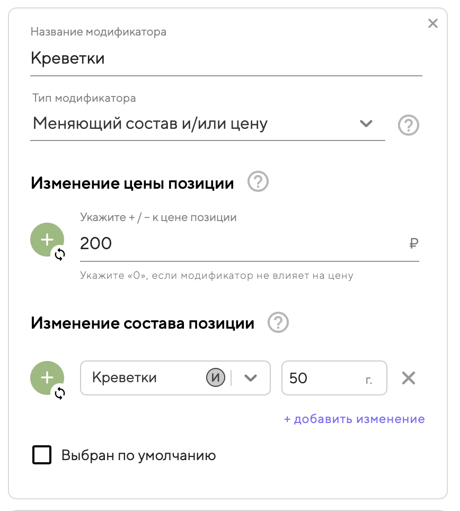460x511 pixels.
Task: Click the quantity field showing 50 г.
Action: (323, 378)
